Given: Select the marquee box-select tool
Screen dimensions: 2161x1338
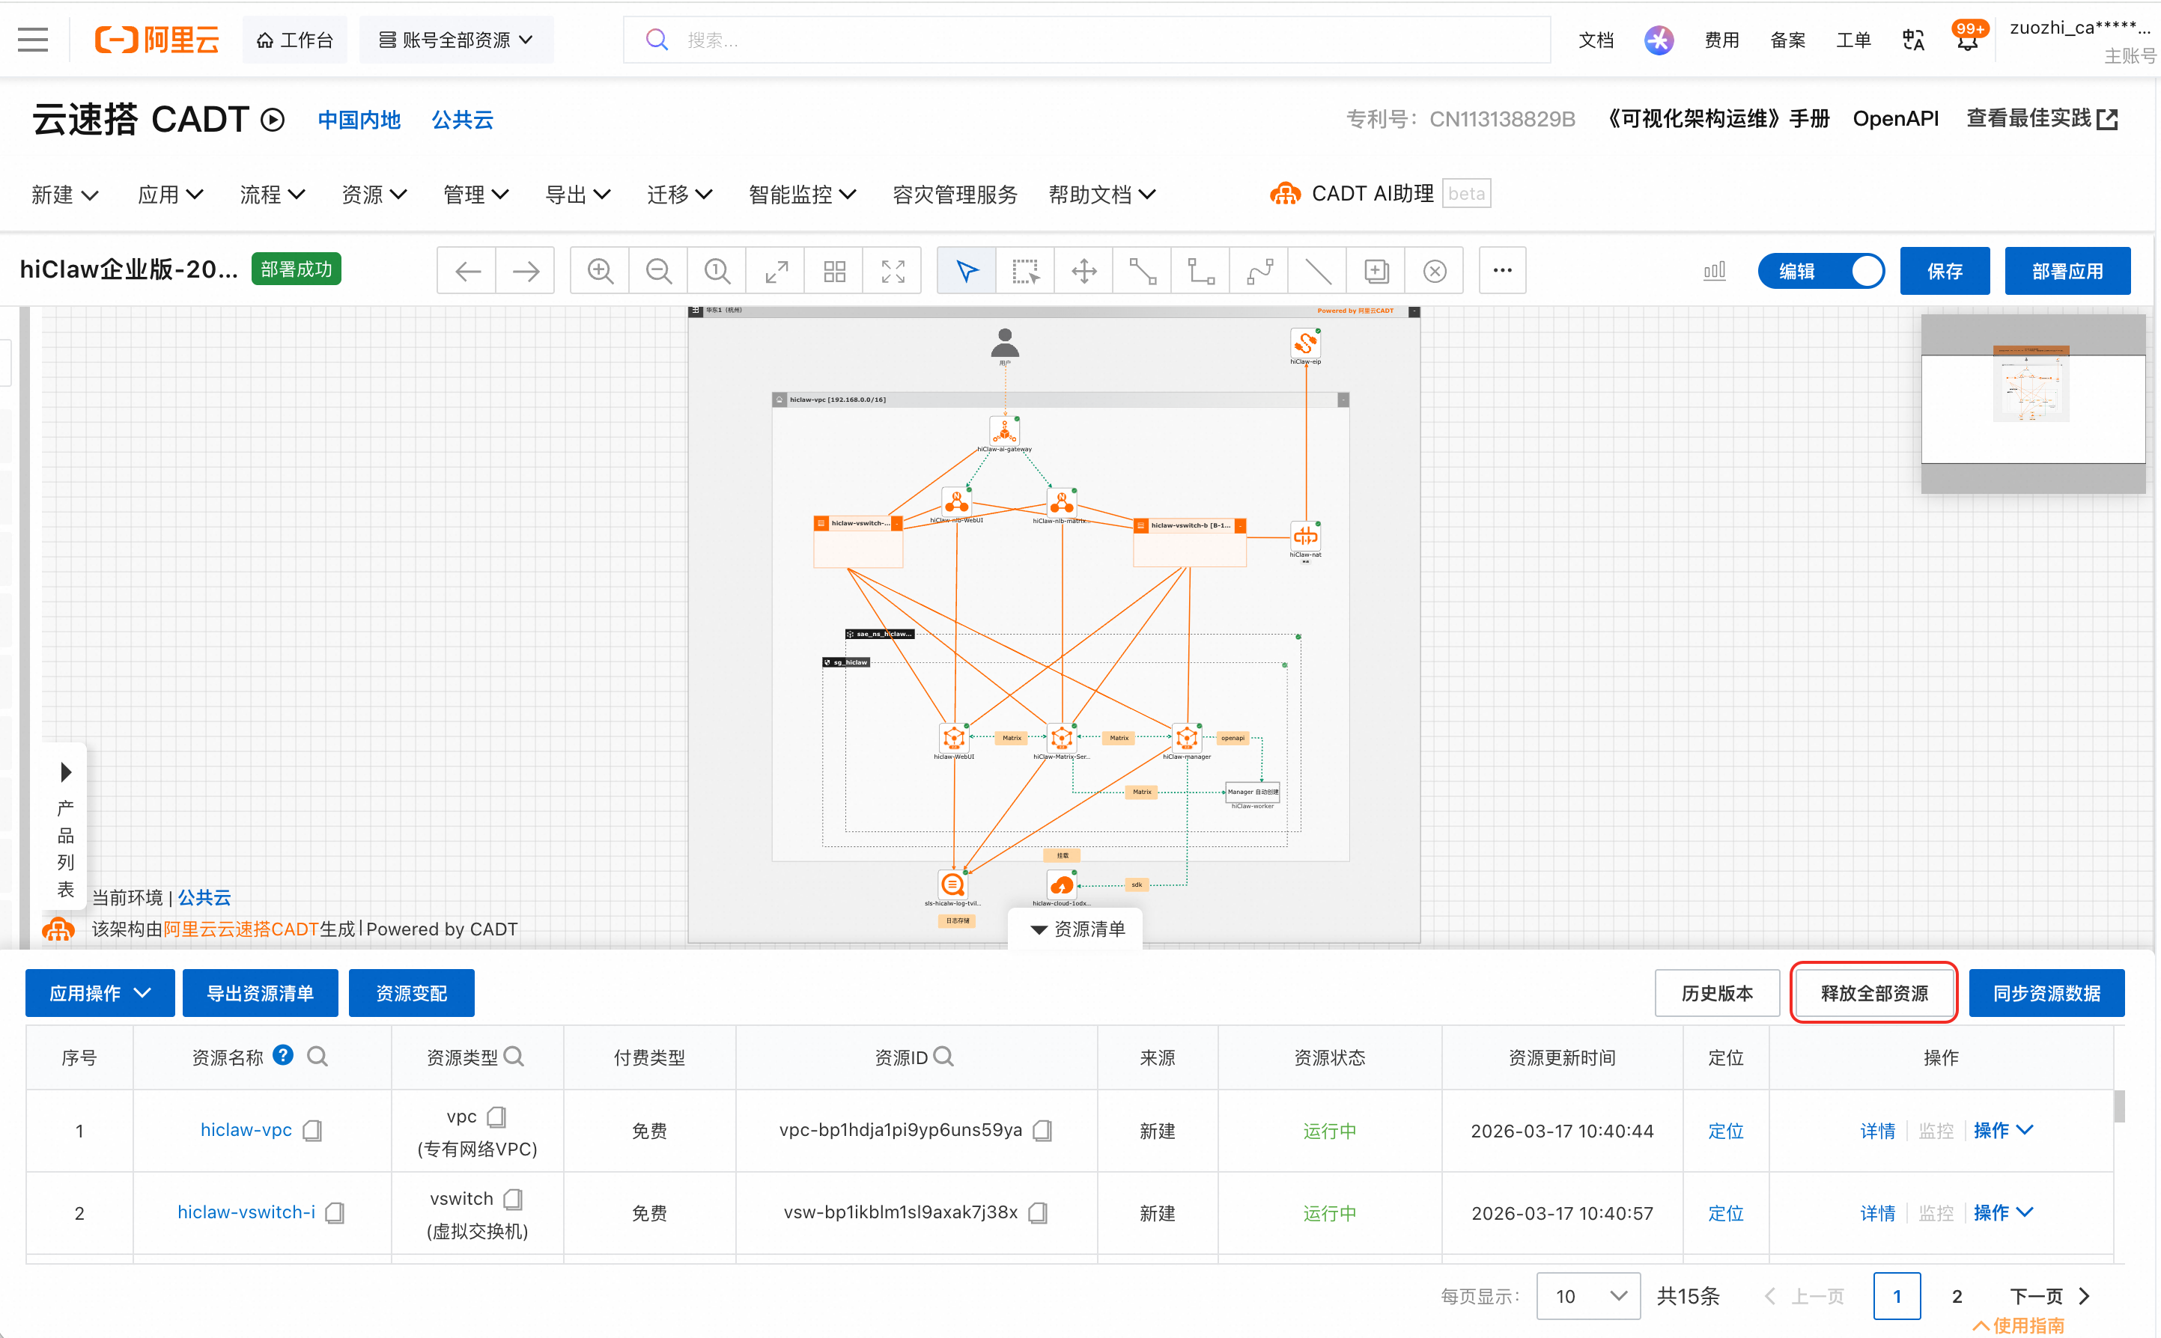Looking at the screenshot, I should coord(1025,271).
